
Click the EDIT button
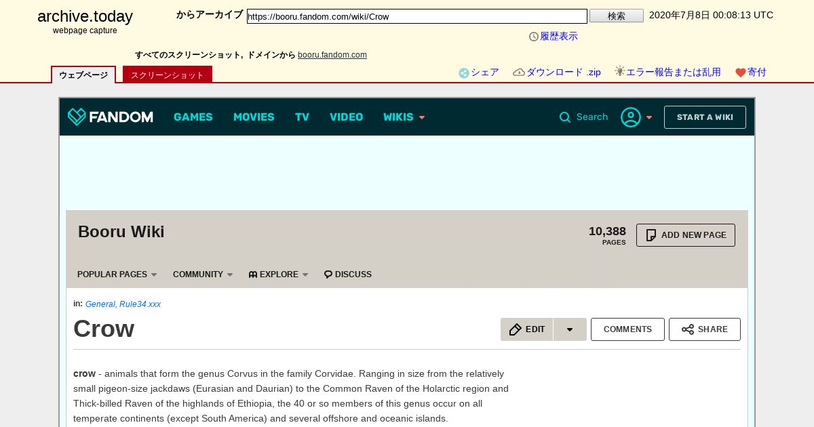527,329
